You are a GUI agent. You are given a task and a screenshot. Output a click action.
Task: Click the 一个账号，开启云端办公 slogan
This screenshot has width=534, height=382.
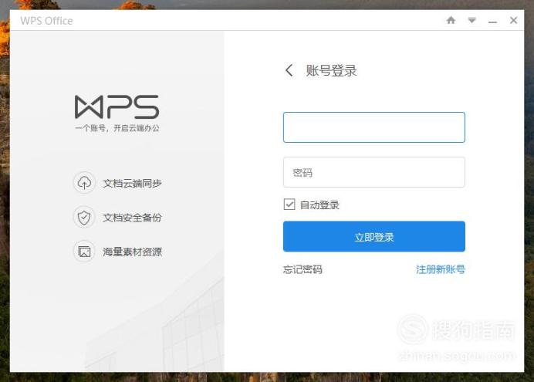117,128
